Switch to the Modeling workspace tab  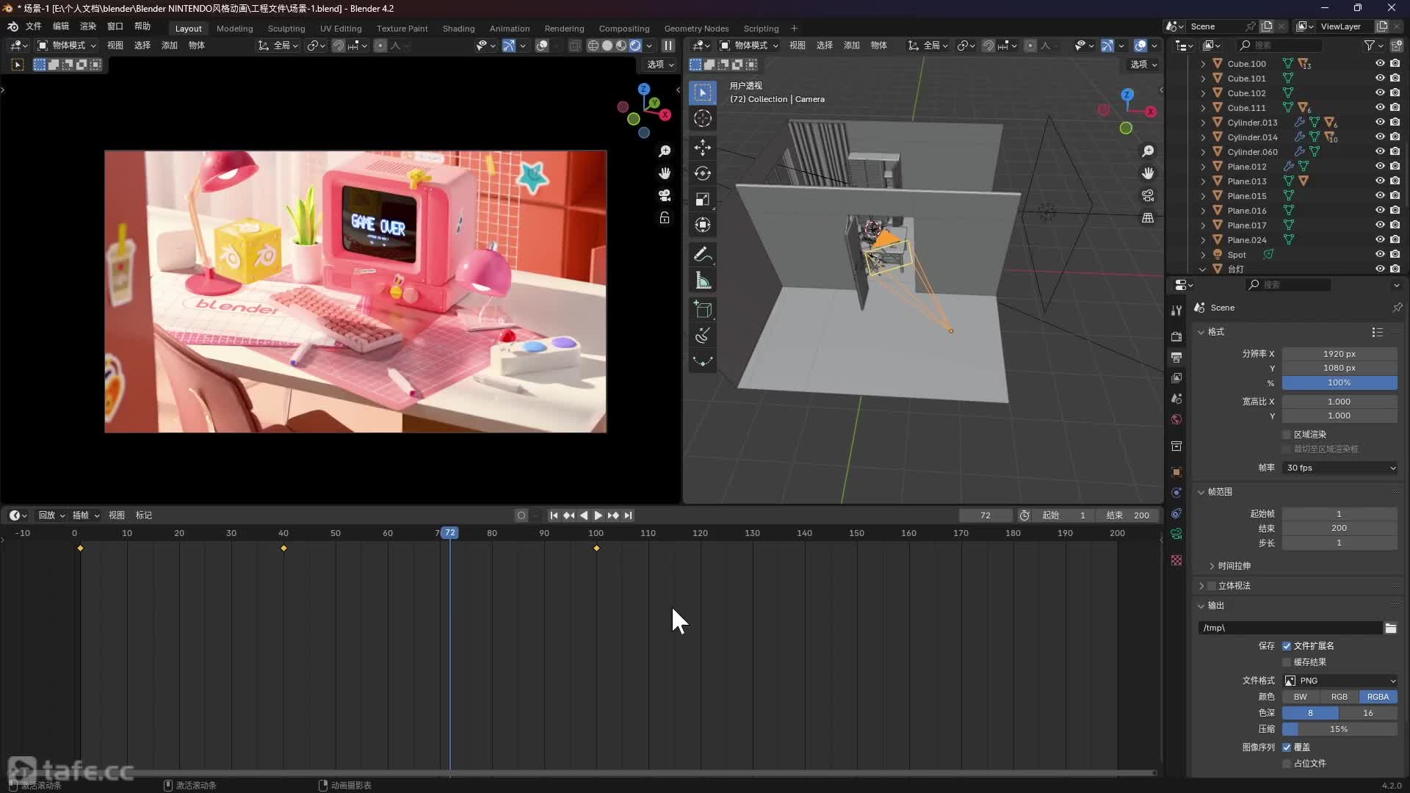(235, 29)
